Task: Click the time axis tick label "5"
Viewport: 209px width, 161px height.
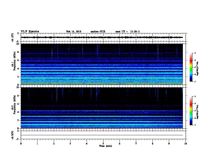Action: click(103, 144)
